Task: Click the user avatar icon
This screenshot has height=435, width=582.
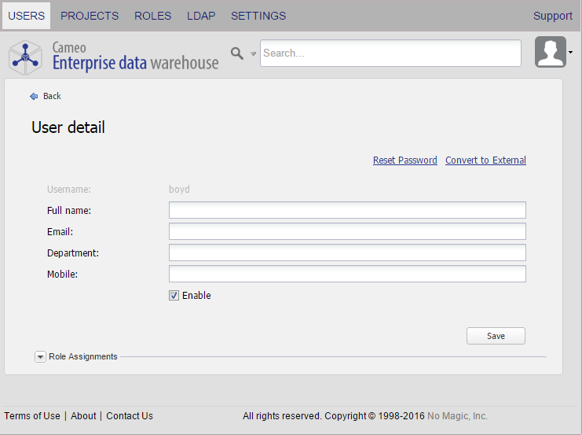Action: point(550,53)
